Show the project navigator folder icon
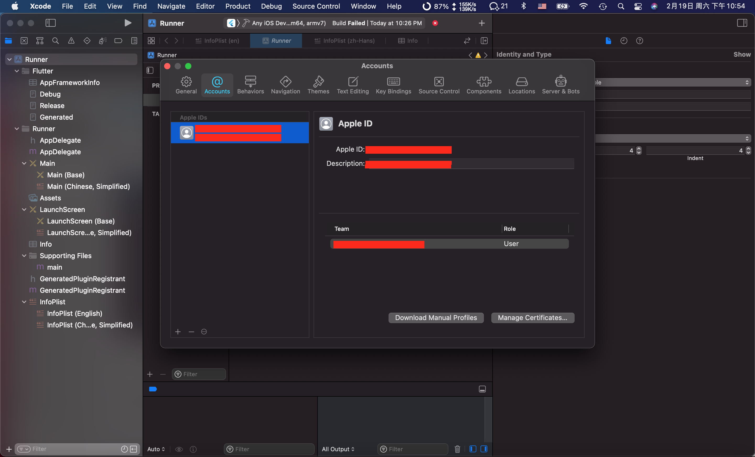The height and width of the screenshot is (457, 755). pos(8,40)
